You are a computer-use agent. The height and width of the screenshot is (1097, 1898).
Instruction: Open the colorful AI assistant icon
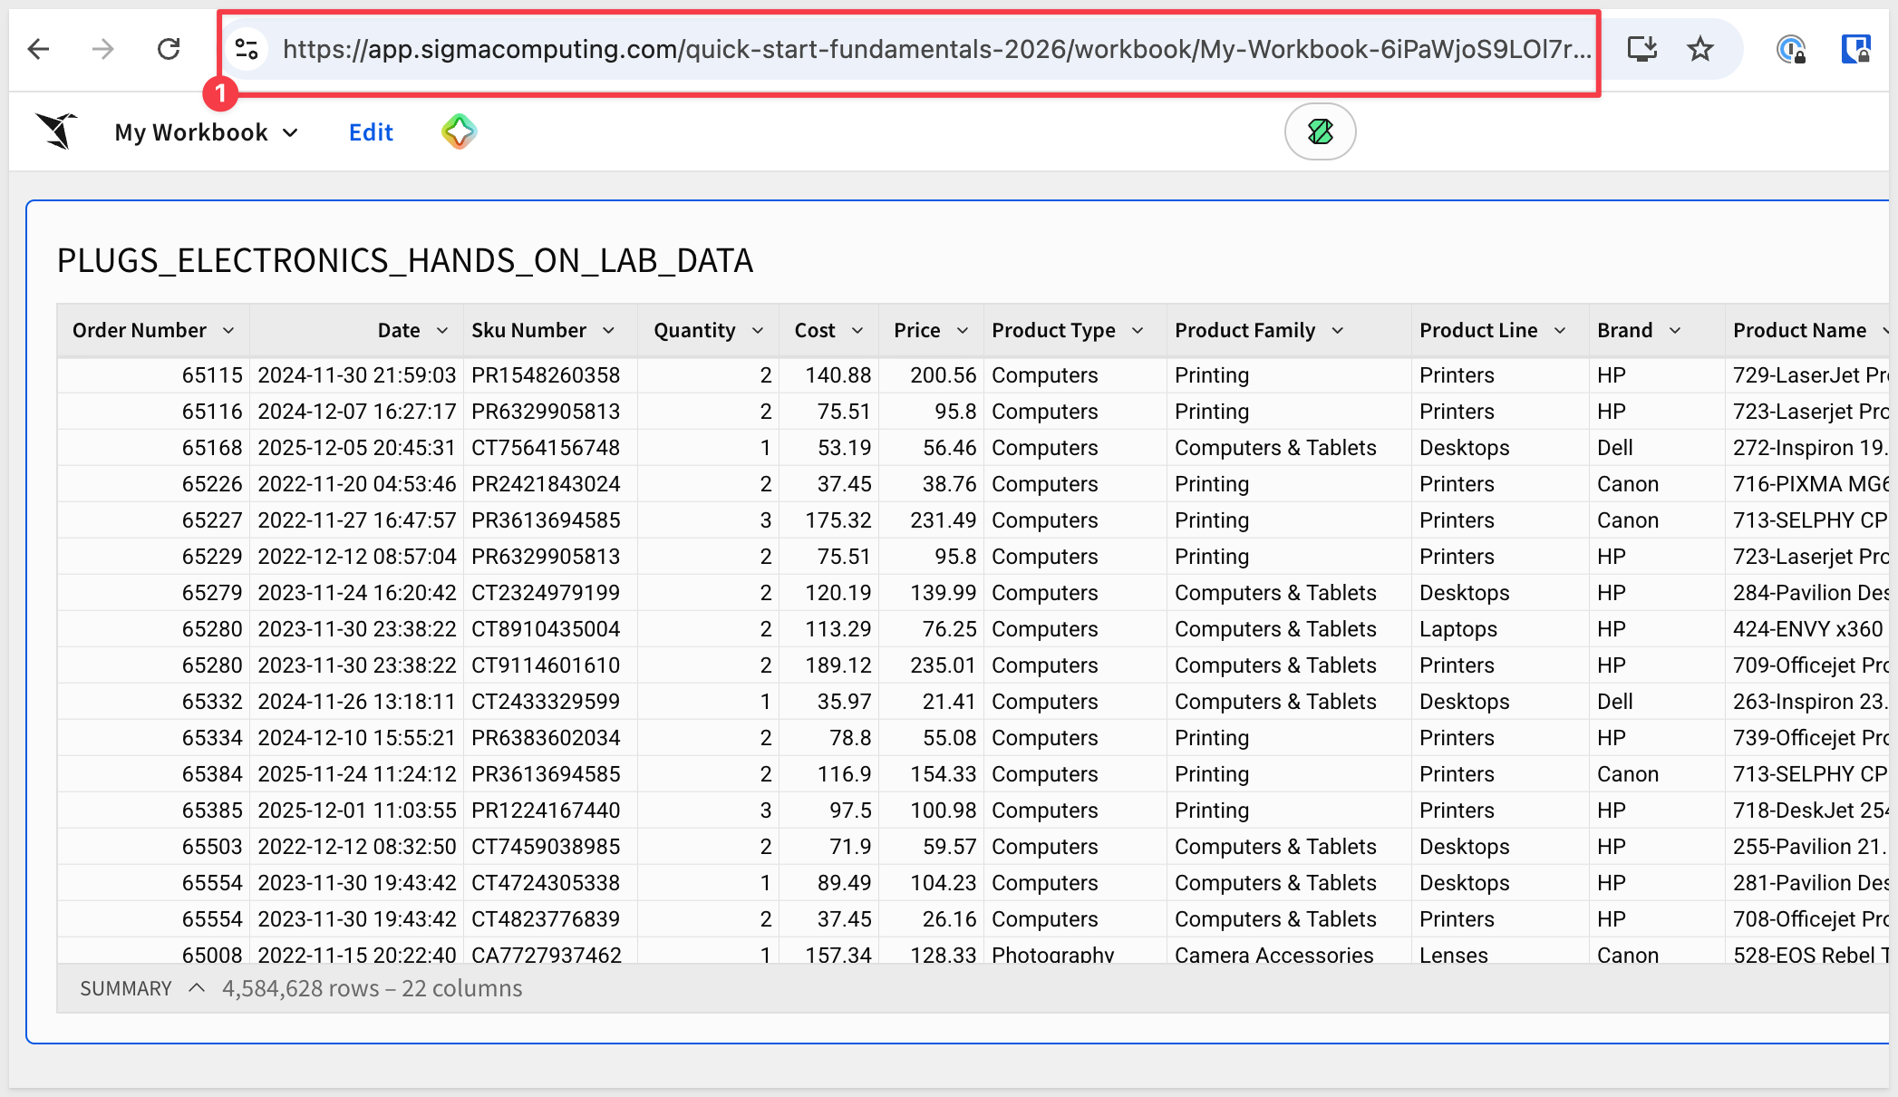(459, 131)
